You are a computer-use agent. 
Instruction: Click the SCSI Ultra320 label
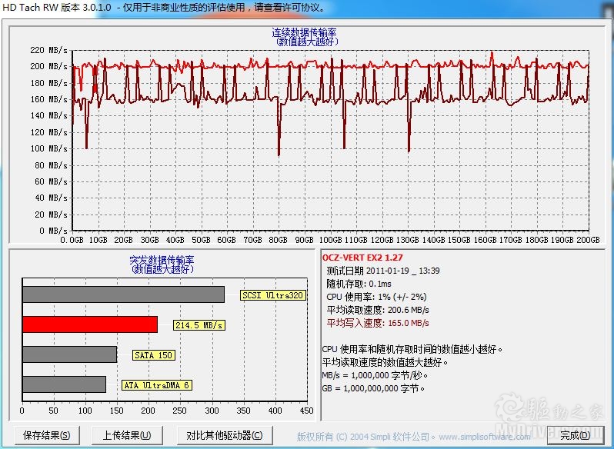pyautogui.click(x=272, y=295)
